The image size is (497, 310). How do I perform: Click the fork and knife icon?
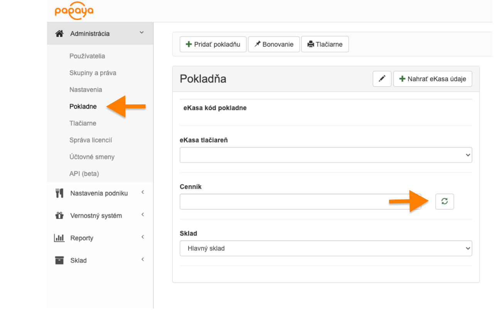pyautogui.click(x=59, y=193)
